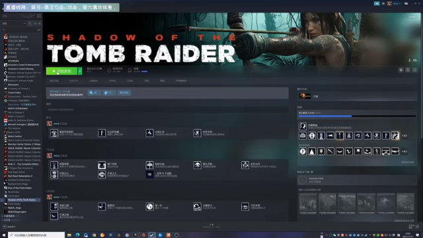Open the Combat Knife trading card entry
Viewport: 423px width, 238px height.
click(357, 180)
